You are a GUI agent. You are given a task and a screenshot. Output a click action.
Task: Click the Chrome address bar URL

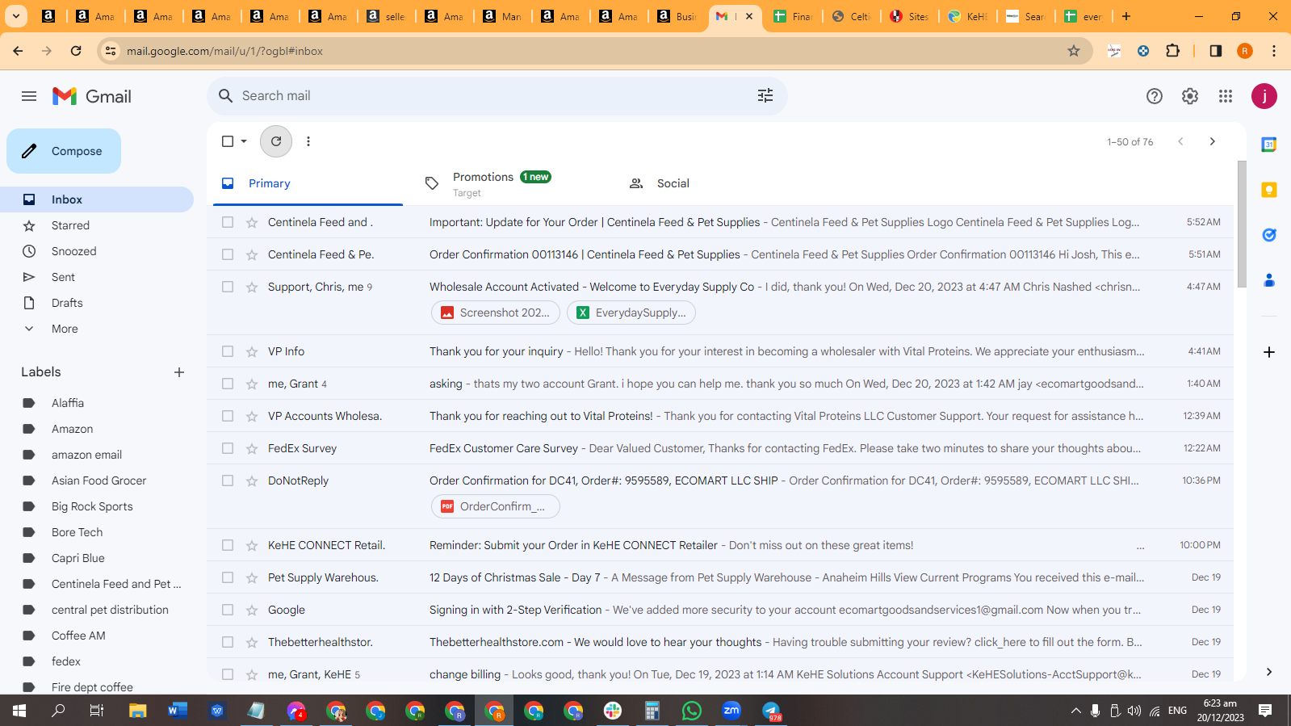point(224,51)
